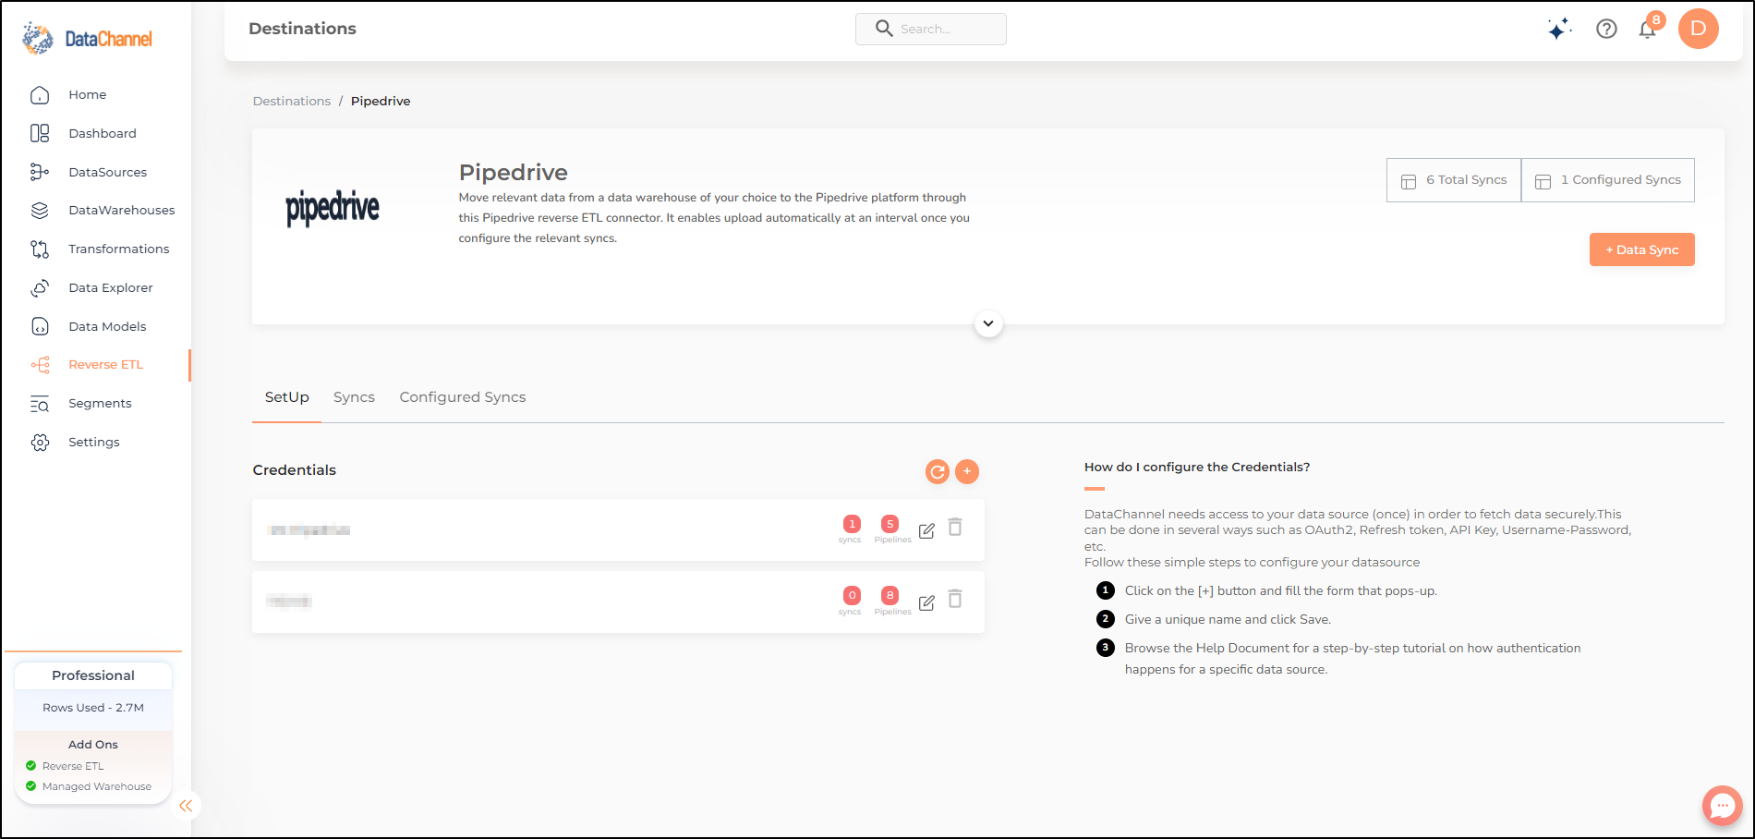Image resolution: width=1755 pixels, height=839 pixels.
Task: Open DataSources from the sidebar
Action: (x=107, y=172)
